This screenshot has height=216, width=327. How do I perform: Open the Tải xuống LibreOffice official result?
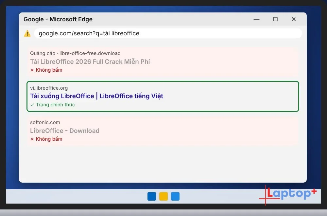96,96
